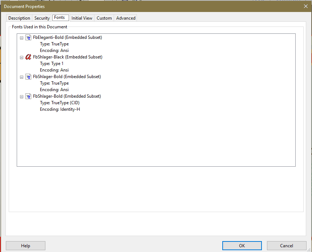312x252 pixels.
Task: Show the Advanced tab
Action: (x=126, y=18)
